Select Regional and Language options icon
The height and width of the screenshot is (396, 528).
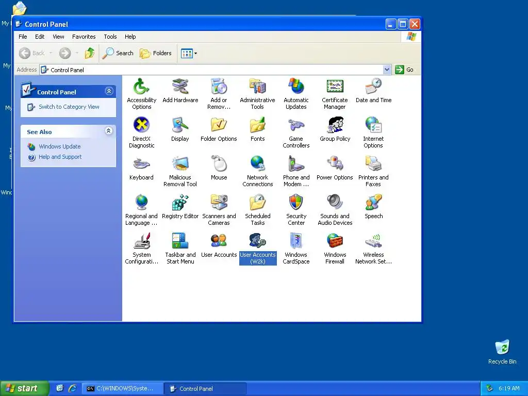point(141,203)
